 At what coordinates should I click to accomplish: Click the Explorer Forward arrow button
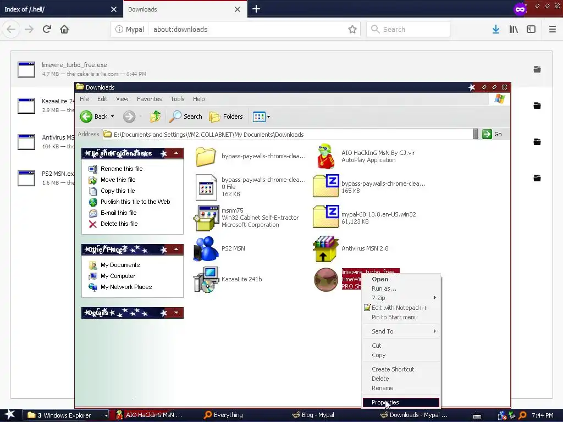coord(129,116)
